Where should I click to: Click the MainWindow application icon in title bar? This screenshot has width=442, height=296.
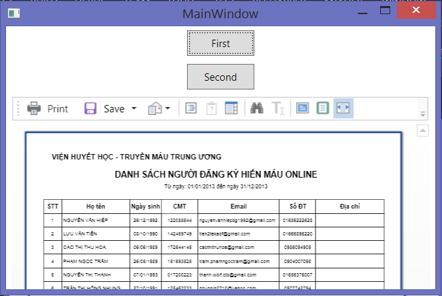pos(14,13)
